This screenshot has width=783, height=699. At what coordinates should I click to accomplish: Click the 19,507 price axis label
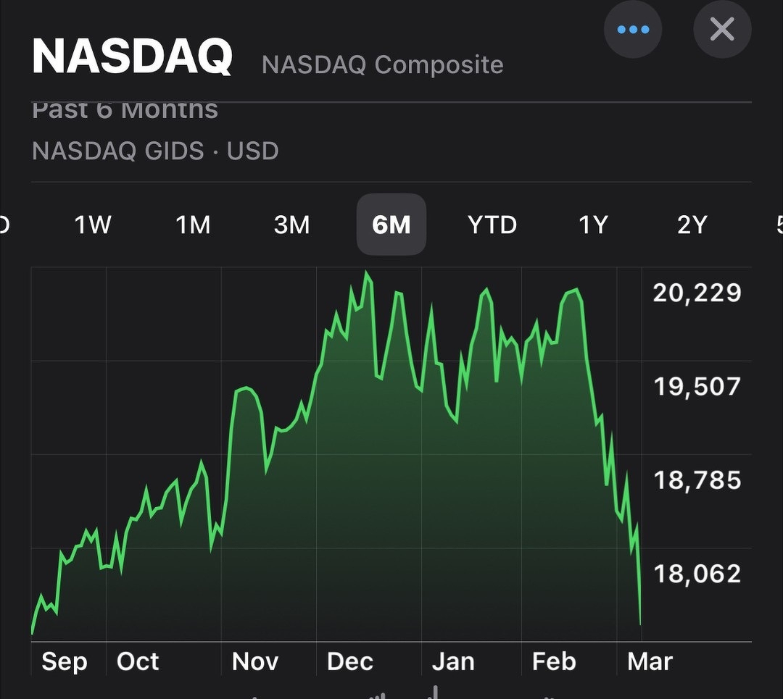point(697,386)
